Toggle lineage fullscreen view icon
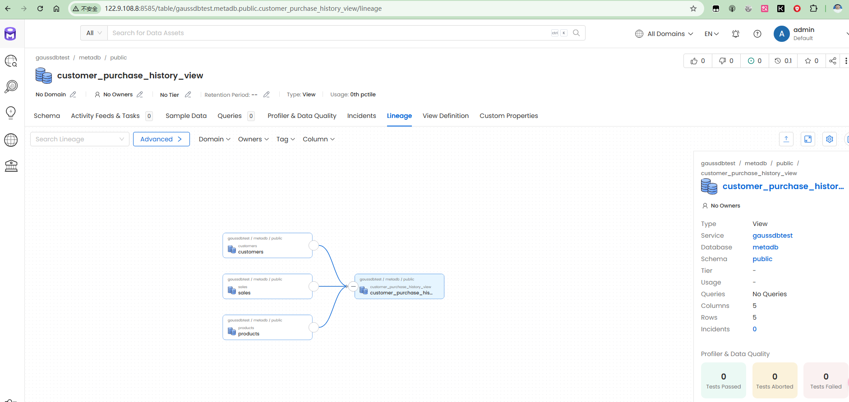 click(808, 139)
